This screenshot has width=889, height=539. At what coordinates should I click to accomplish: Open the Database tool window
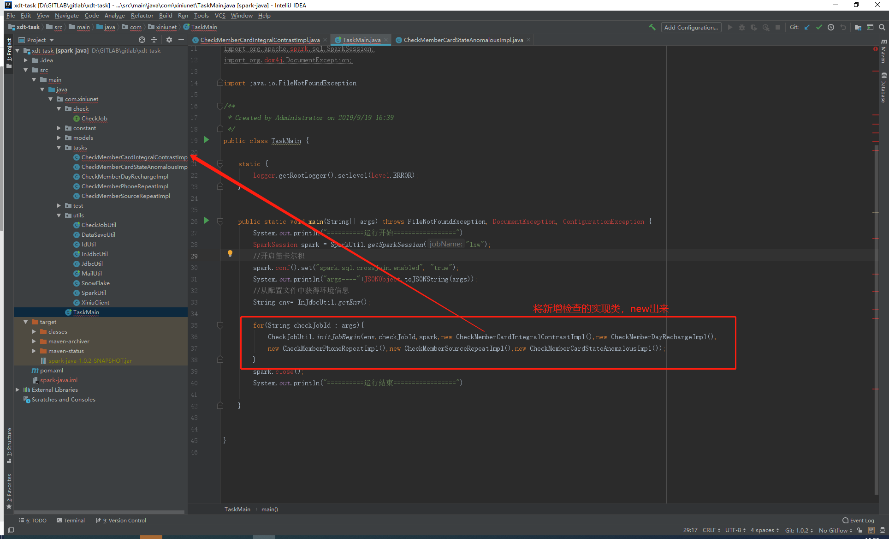[883, 88]
